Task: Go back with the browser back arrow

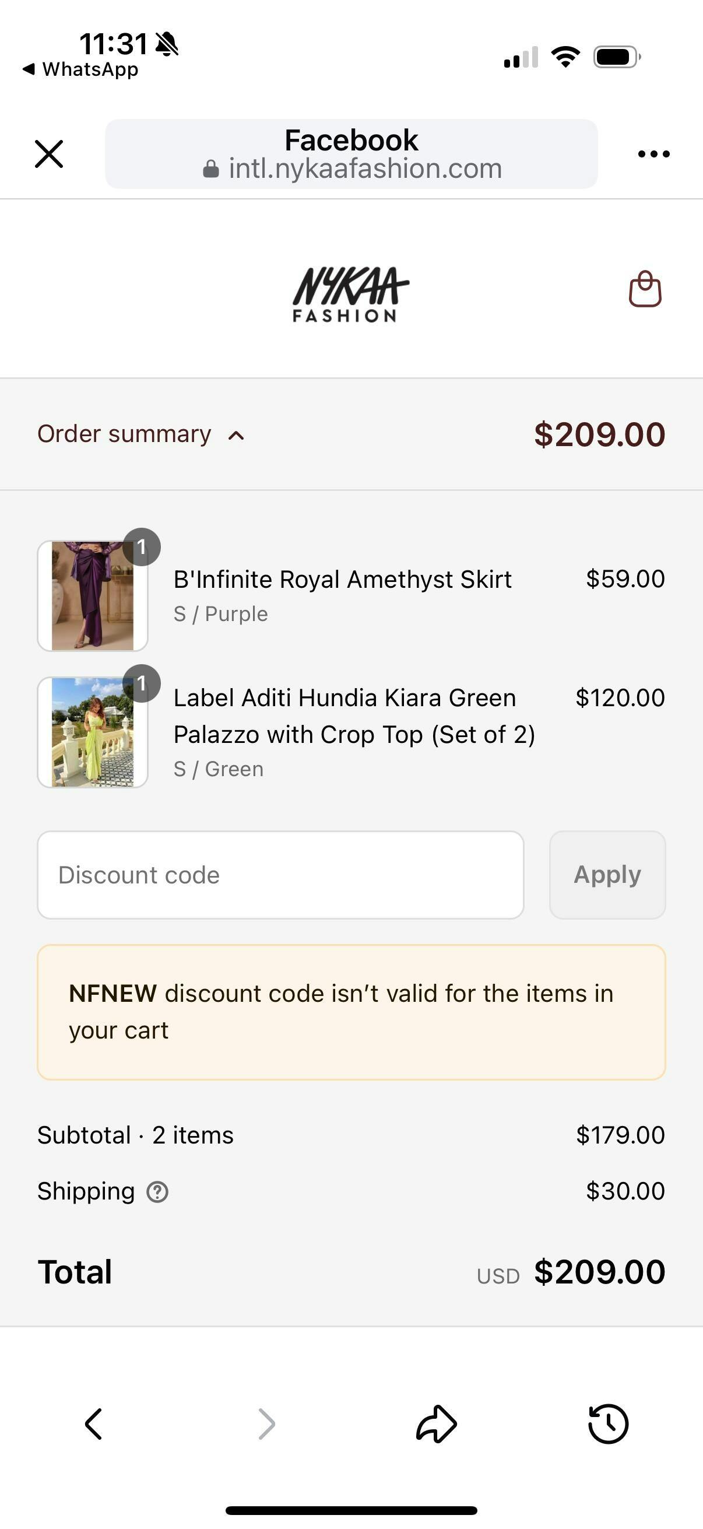Action: [x=93, y=1423]
